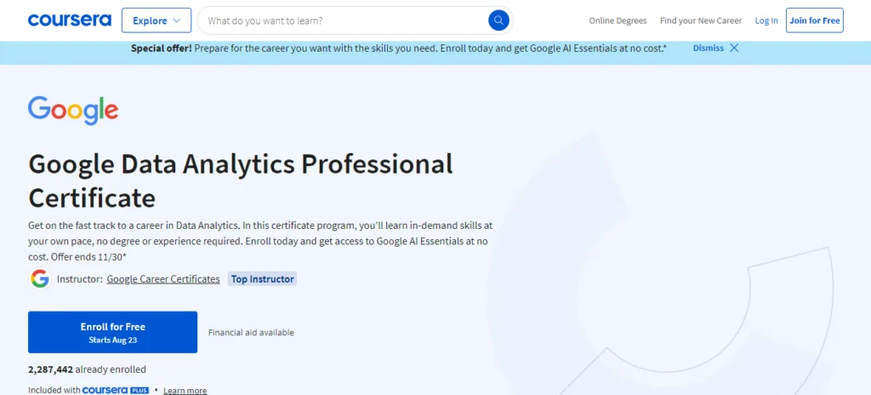The image size is (871, 395).
Task: Click the Log In link
Action: [x=766, y=20]
